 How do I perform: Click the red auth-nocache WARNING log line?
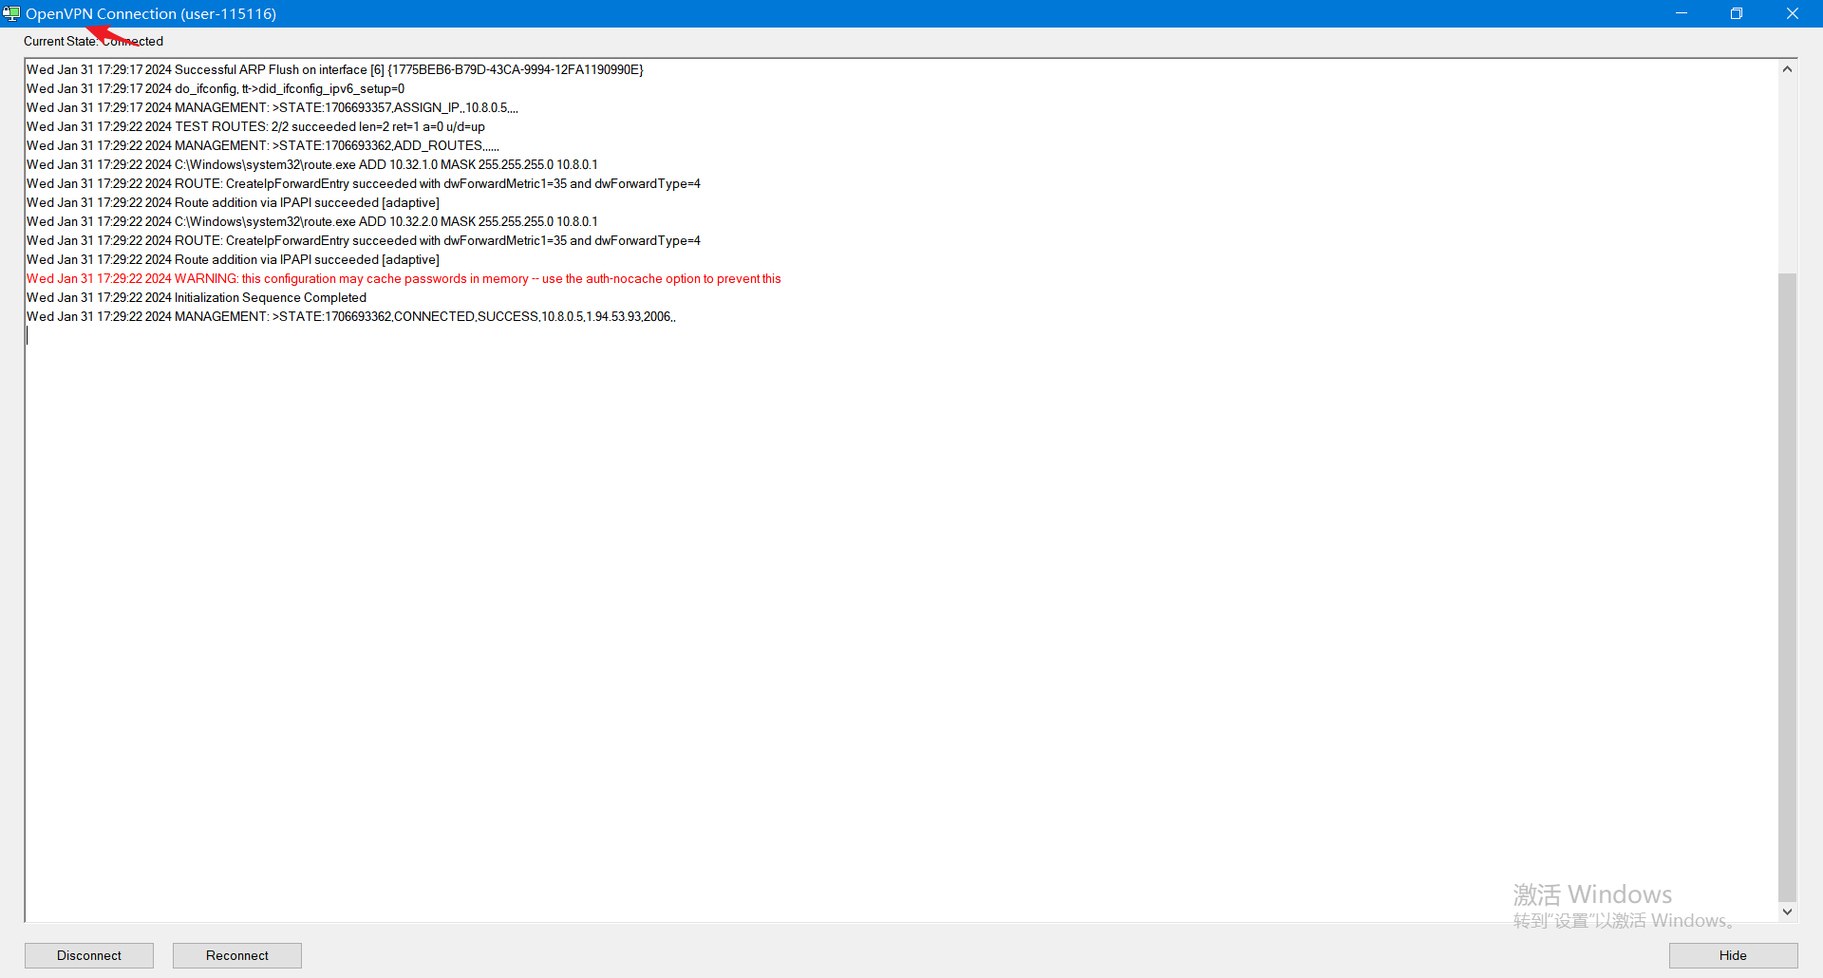coord(404,278)
